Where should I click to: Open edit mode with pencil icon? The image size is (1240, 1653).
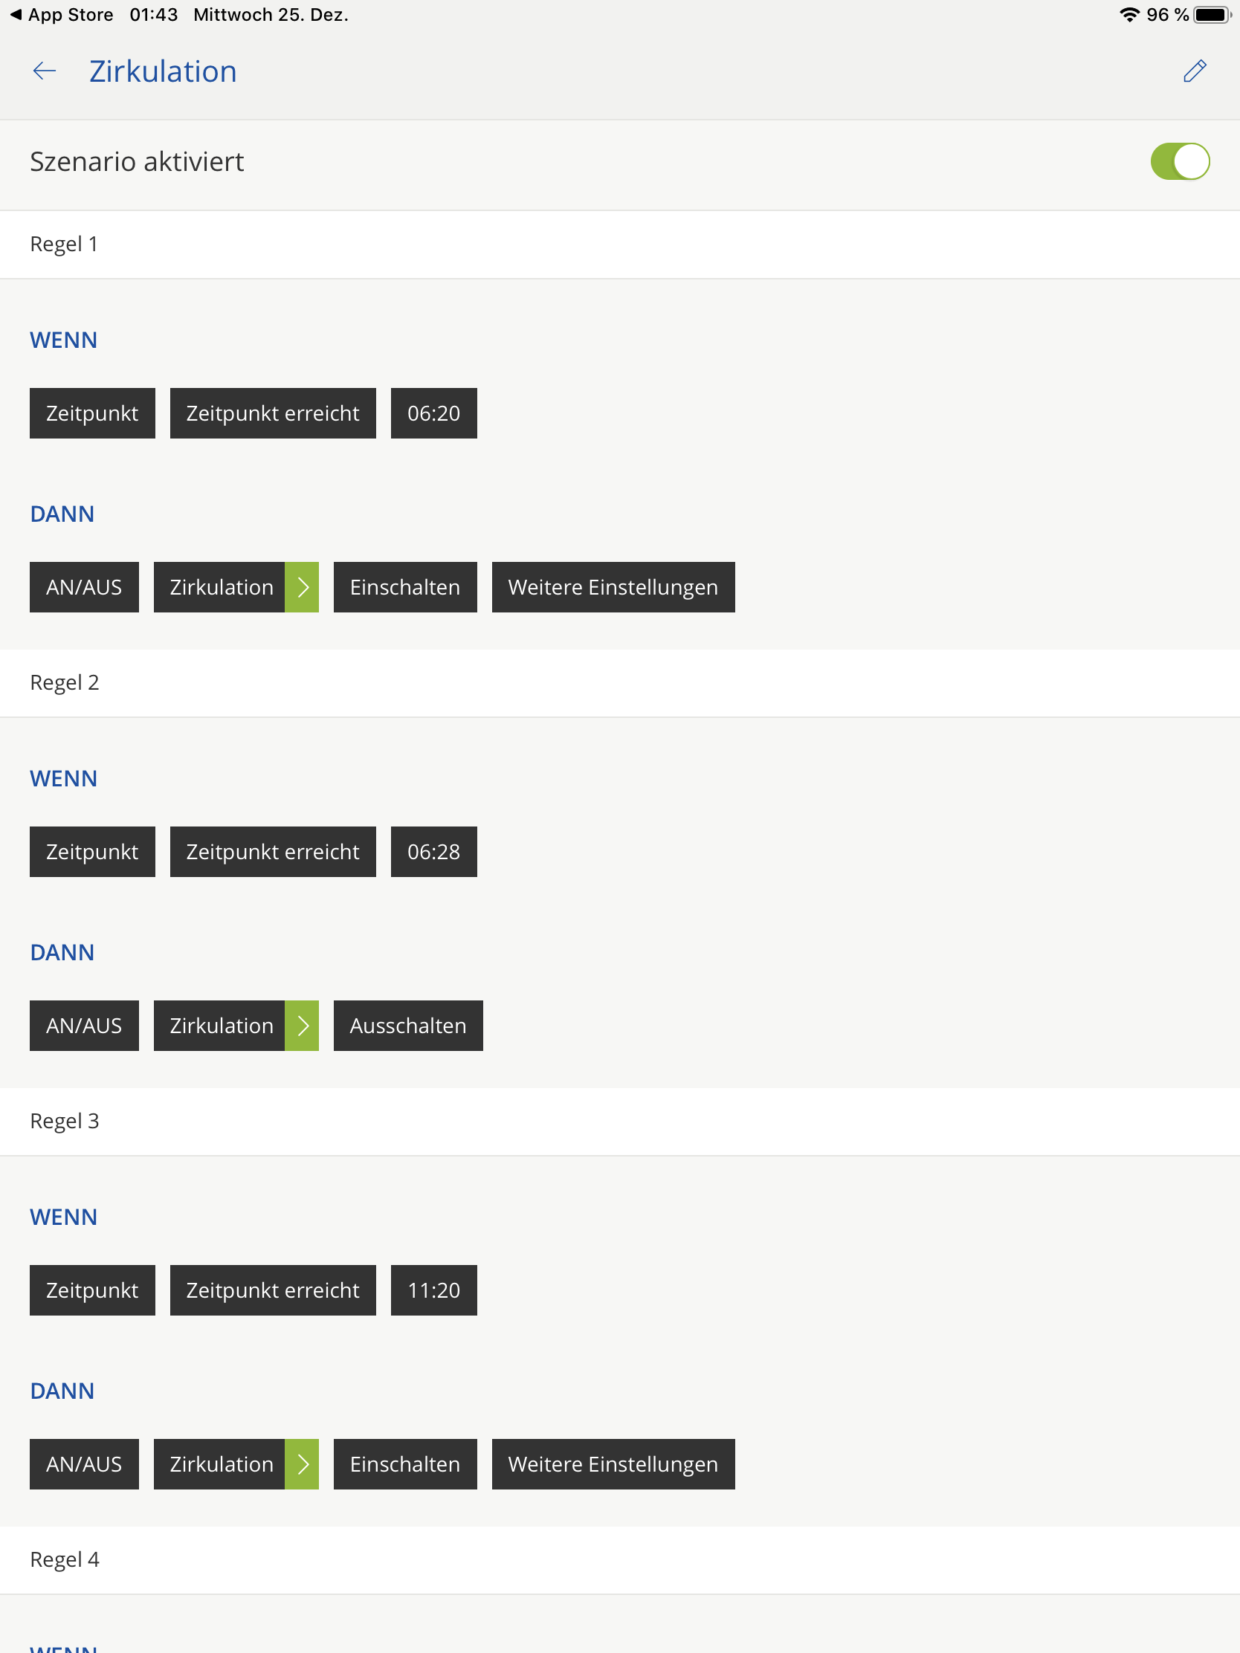pos(1195,72)
